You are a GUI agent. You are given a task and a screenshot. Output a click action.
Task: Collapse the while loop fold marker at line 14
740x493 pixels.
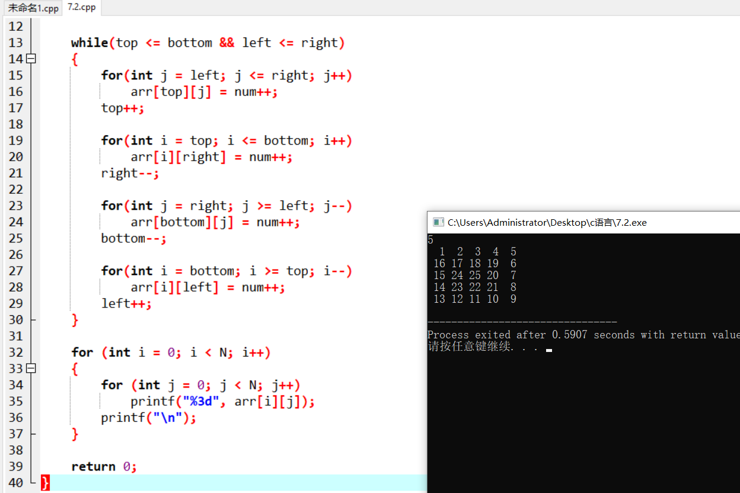point(31,59)
